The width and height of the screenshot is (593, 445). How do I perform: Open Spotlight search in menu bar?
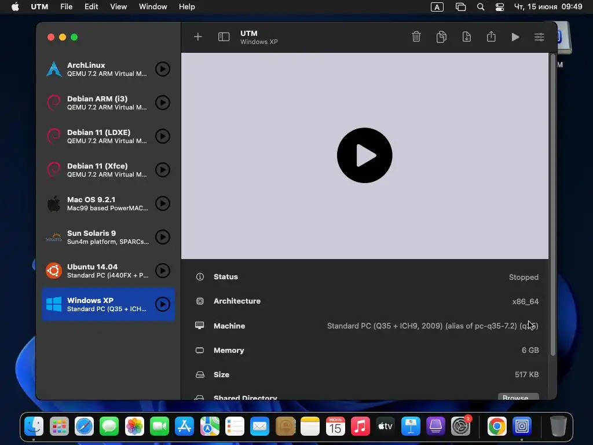tap(480, 7)
